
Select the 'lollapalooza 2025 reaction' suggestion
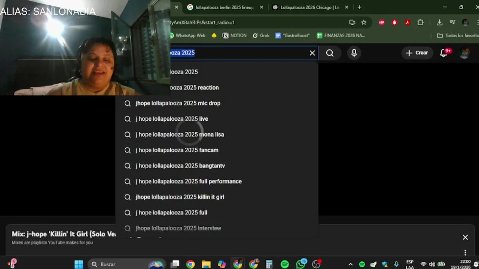pyautogui.click(x=244, y=87)
